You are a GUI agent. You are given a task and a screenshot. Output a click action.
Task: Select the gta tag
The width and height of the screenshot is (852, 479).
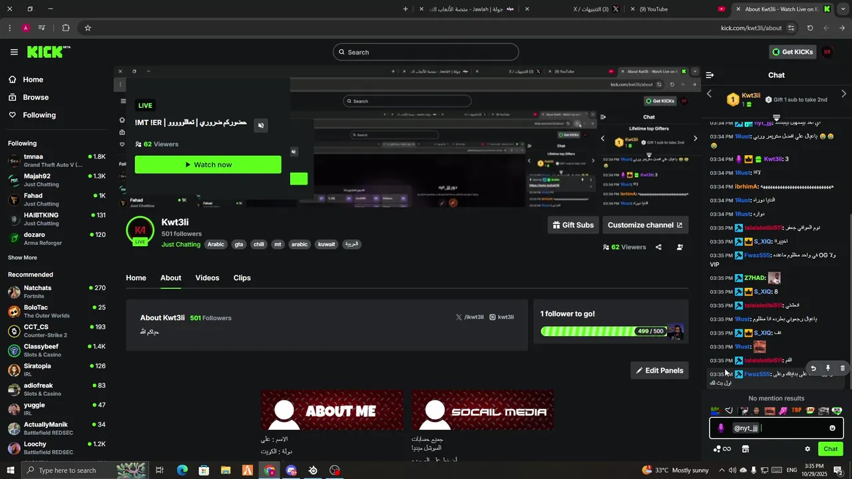coord(239,244)
